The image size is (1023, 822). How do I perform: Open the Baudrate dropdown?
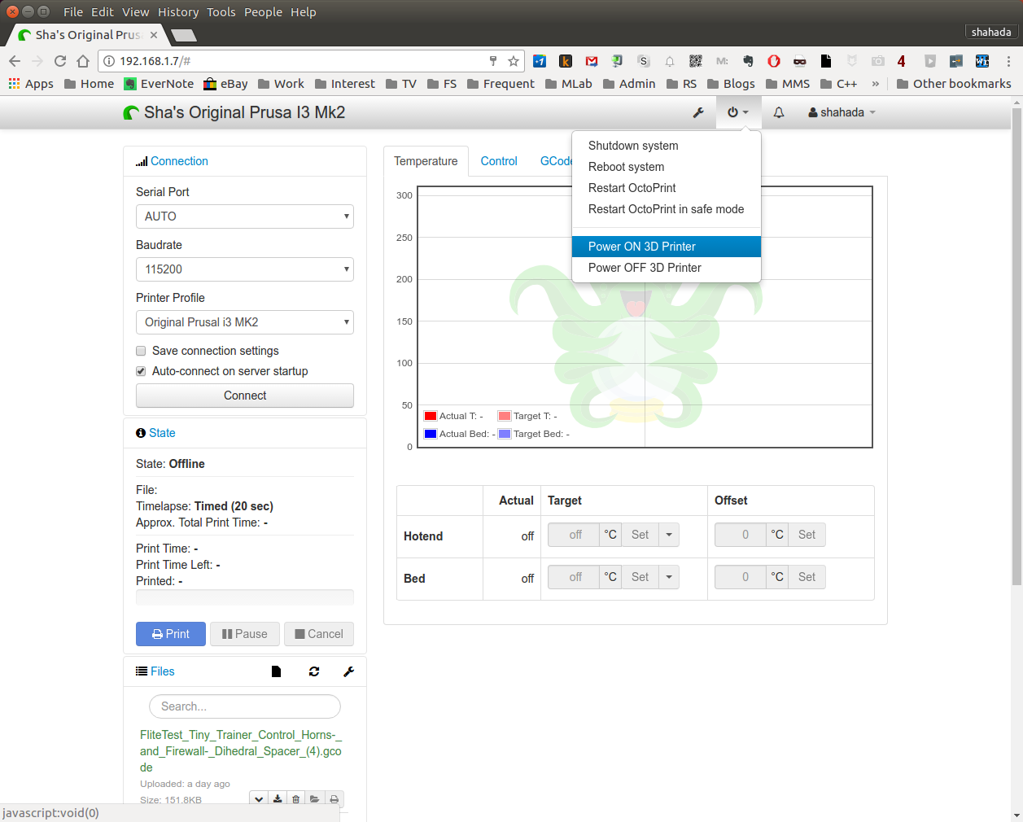tap(245, 269)
